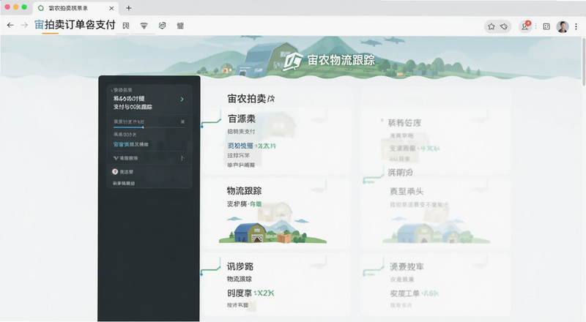Go back with the browser back arrow
Screen dimensions: 586x322
pos(10,26)
